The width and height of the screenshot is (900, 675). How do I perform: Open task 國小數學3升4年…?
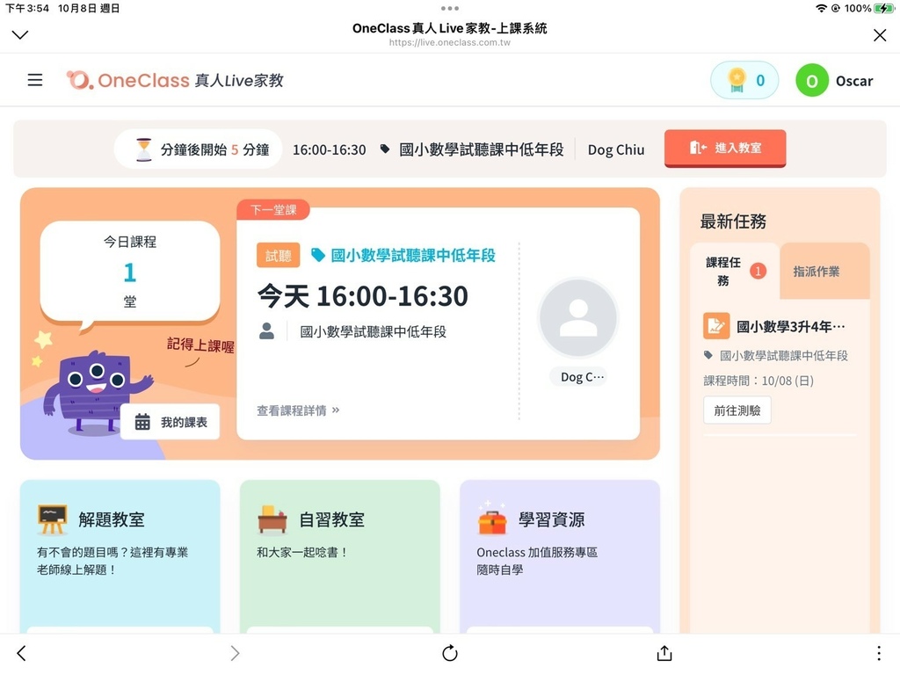point(791,327)
